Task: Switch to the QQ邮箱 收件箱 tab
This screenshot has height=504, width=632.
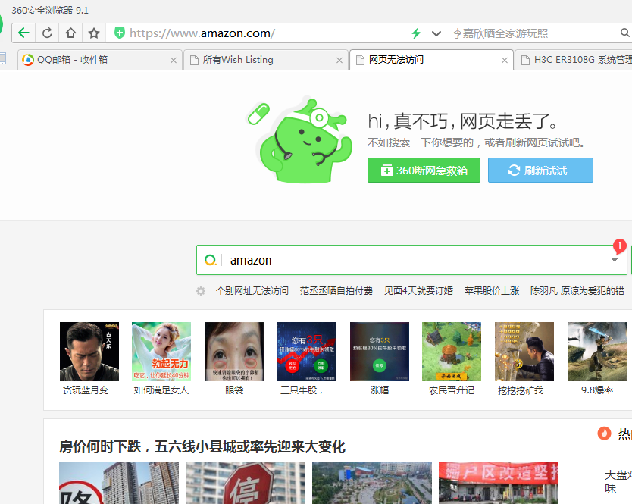Action: point(99,60)
